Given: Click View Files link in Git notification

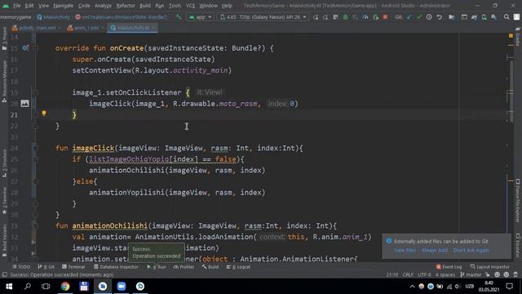Looking at the screenshot, I should pyautogui.click(x=405, y=251).
